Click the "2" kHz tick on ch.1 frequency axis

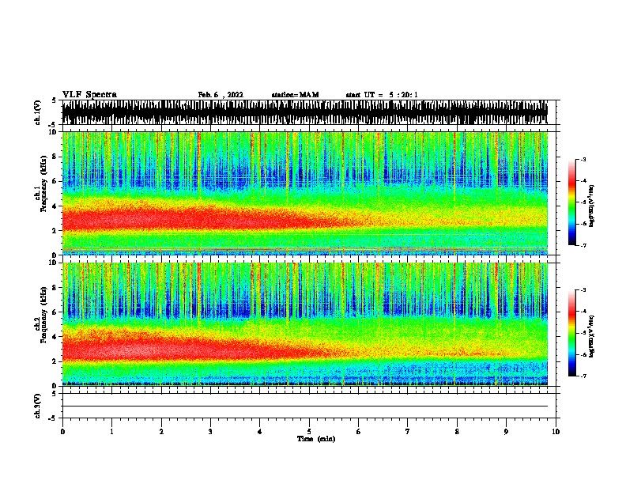click(55, 230)
